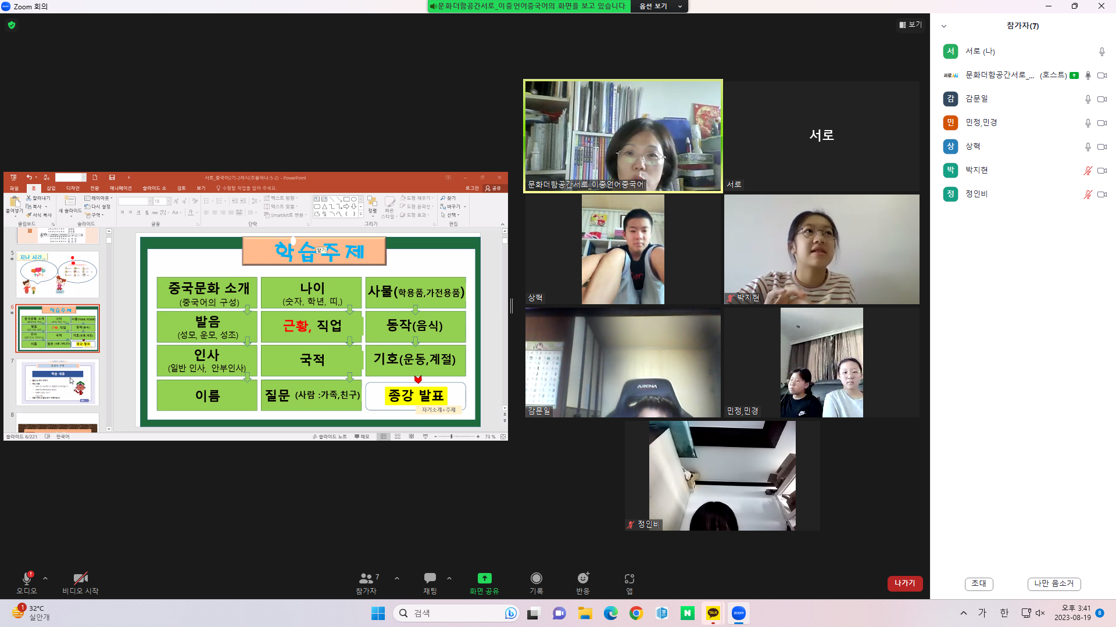Click the Zoom Audio microphone button

[26, 583]
